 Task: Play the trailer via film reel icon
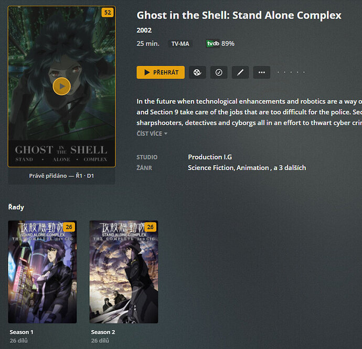pos(197,72)
